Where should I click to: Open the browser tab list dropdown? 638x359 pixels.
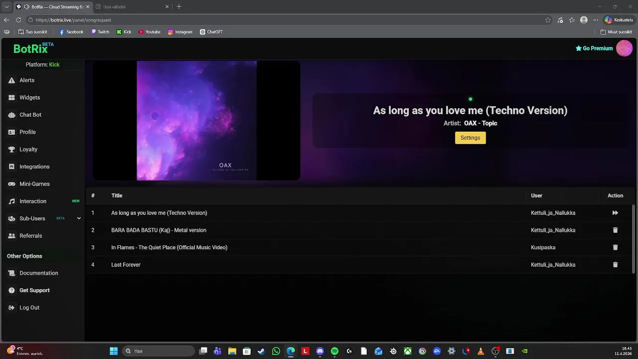pyautogui.click(x=6, y=6)
